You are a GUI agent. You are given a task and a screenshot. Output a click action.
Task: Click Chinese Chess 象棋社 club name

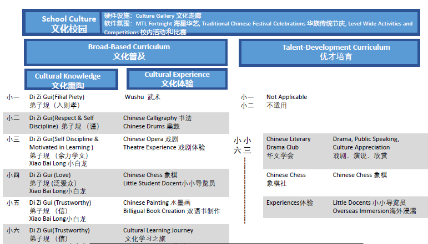coord(286,179)
